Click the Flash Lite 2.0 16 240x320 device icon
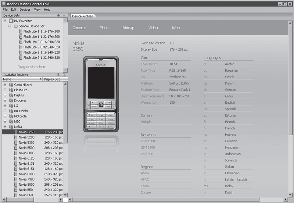The image size is (294, 203). (x=21, y=42)
